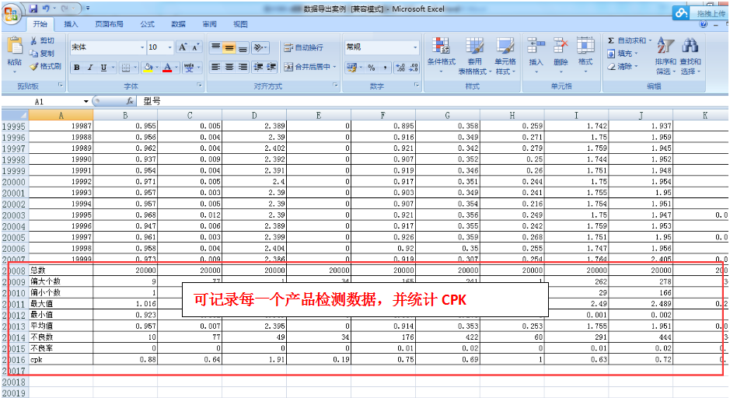Click the Increase Font Size icon
The height and width of the screenshot is (398, 730).
(x=182, y=47)
